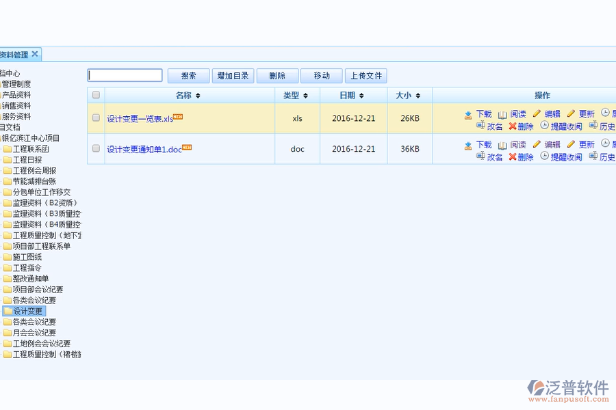The width and height of the screenshot is (616, 410).
Task: Toggle the select-all checkbox in the header
Action: coord(96,95)
